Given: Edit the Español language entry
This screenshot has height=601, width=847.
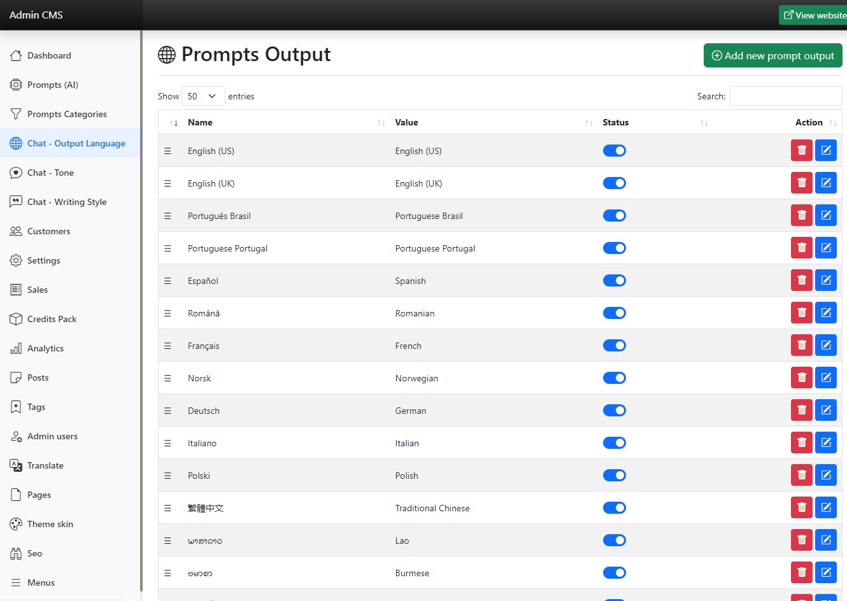Looking at the screenshot, I should click(x=825, y=281).
